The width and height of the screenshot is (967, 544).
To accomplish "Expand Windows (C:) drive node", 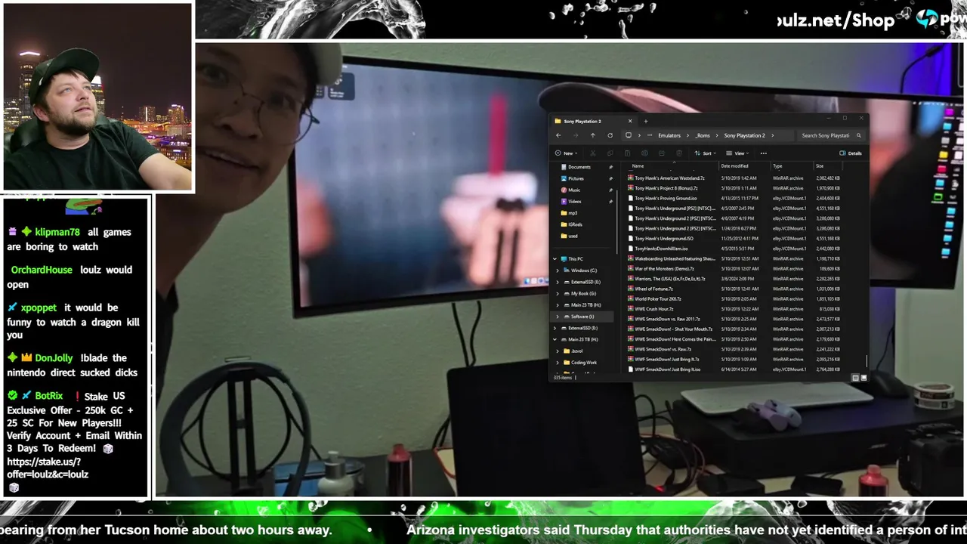I will (558, 270).
